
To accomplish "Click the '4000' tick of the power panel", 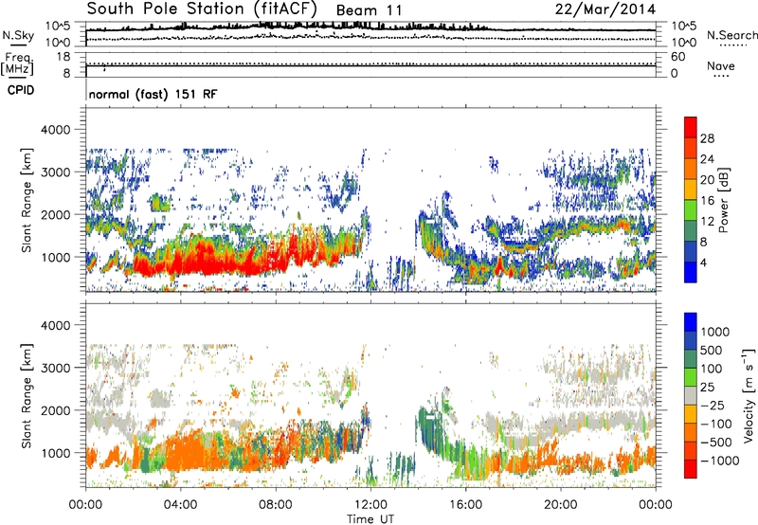I will (56, 130).
